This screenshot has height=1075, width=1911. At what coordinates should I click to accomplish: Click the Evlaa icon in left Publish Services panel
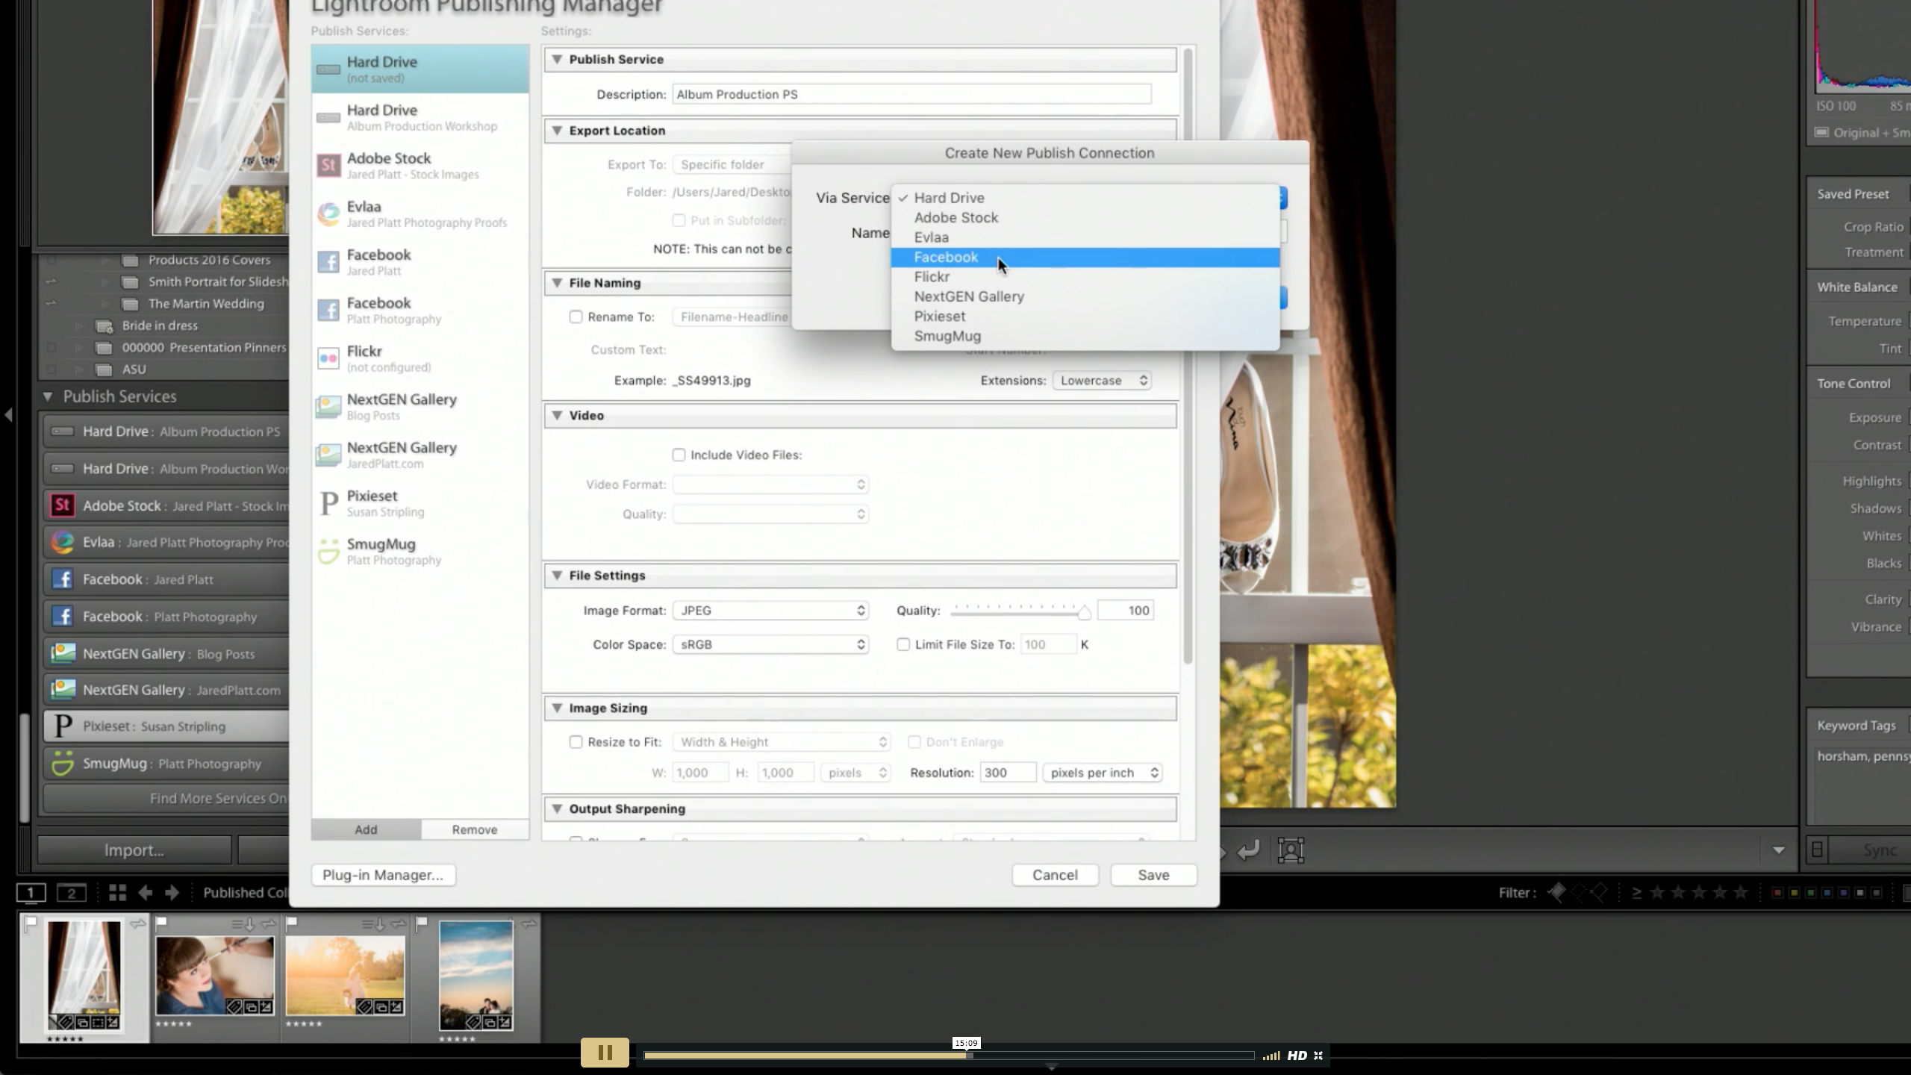coord(63,542)
